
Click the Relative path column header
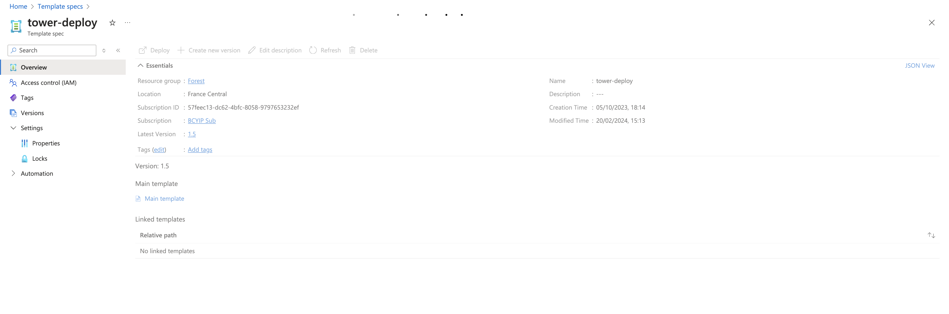158,235
